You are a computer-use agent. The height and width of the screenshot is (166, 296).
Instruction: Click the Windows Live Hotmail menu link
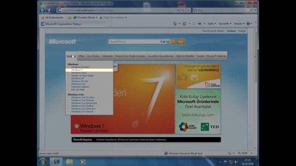coord(82,100)
